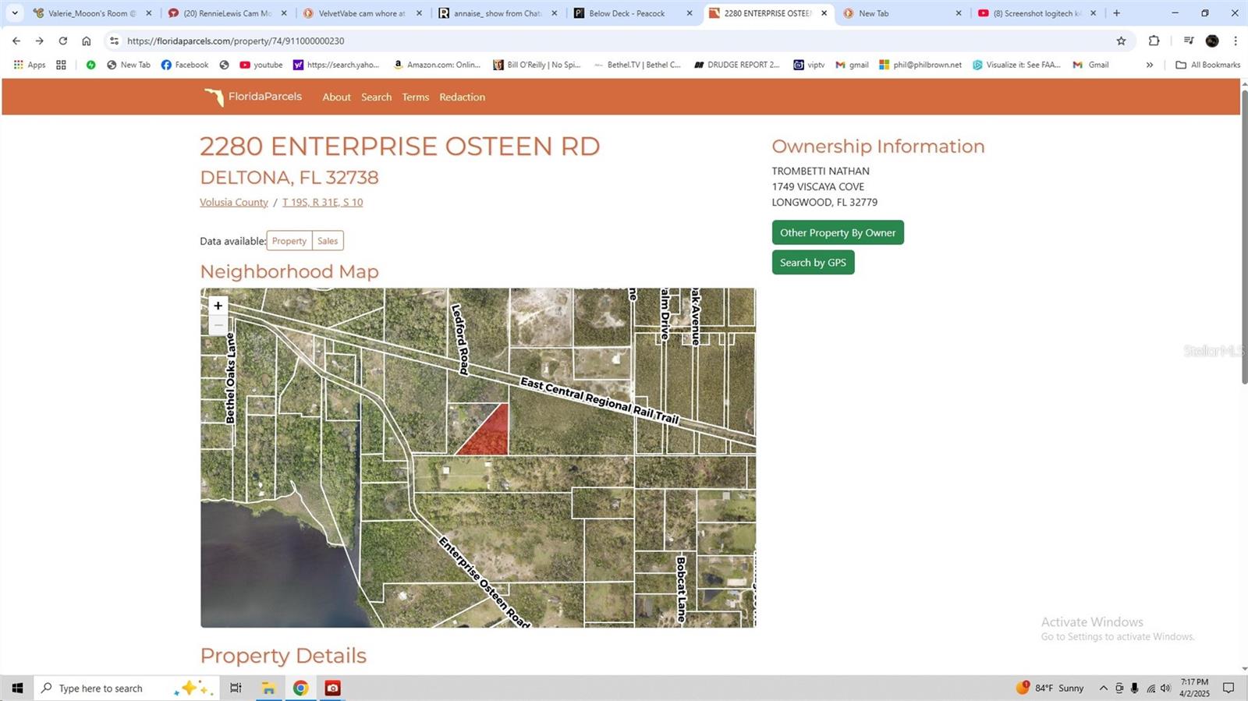Click the browser Home icon
The height and width of the screenshot is (701, 1248).
point(87,41)
